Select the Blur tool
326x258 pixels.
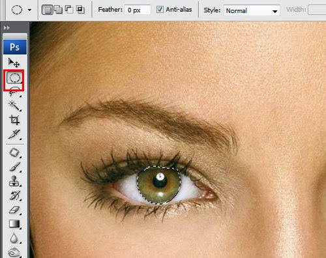[14, 238]
